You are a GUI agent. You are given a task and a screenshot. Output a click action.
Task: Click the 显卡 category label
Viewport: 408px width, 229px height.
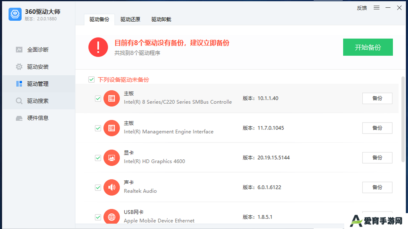coord(129,153)
